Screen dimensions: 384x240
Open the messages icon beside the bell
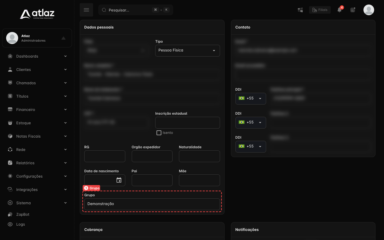(353, 10)
